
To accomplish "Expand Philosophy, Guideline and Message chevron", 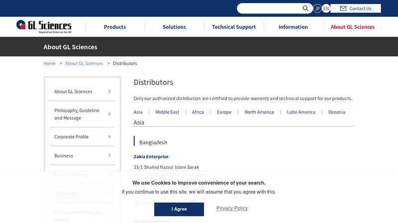I will (x=109, y=114).
